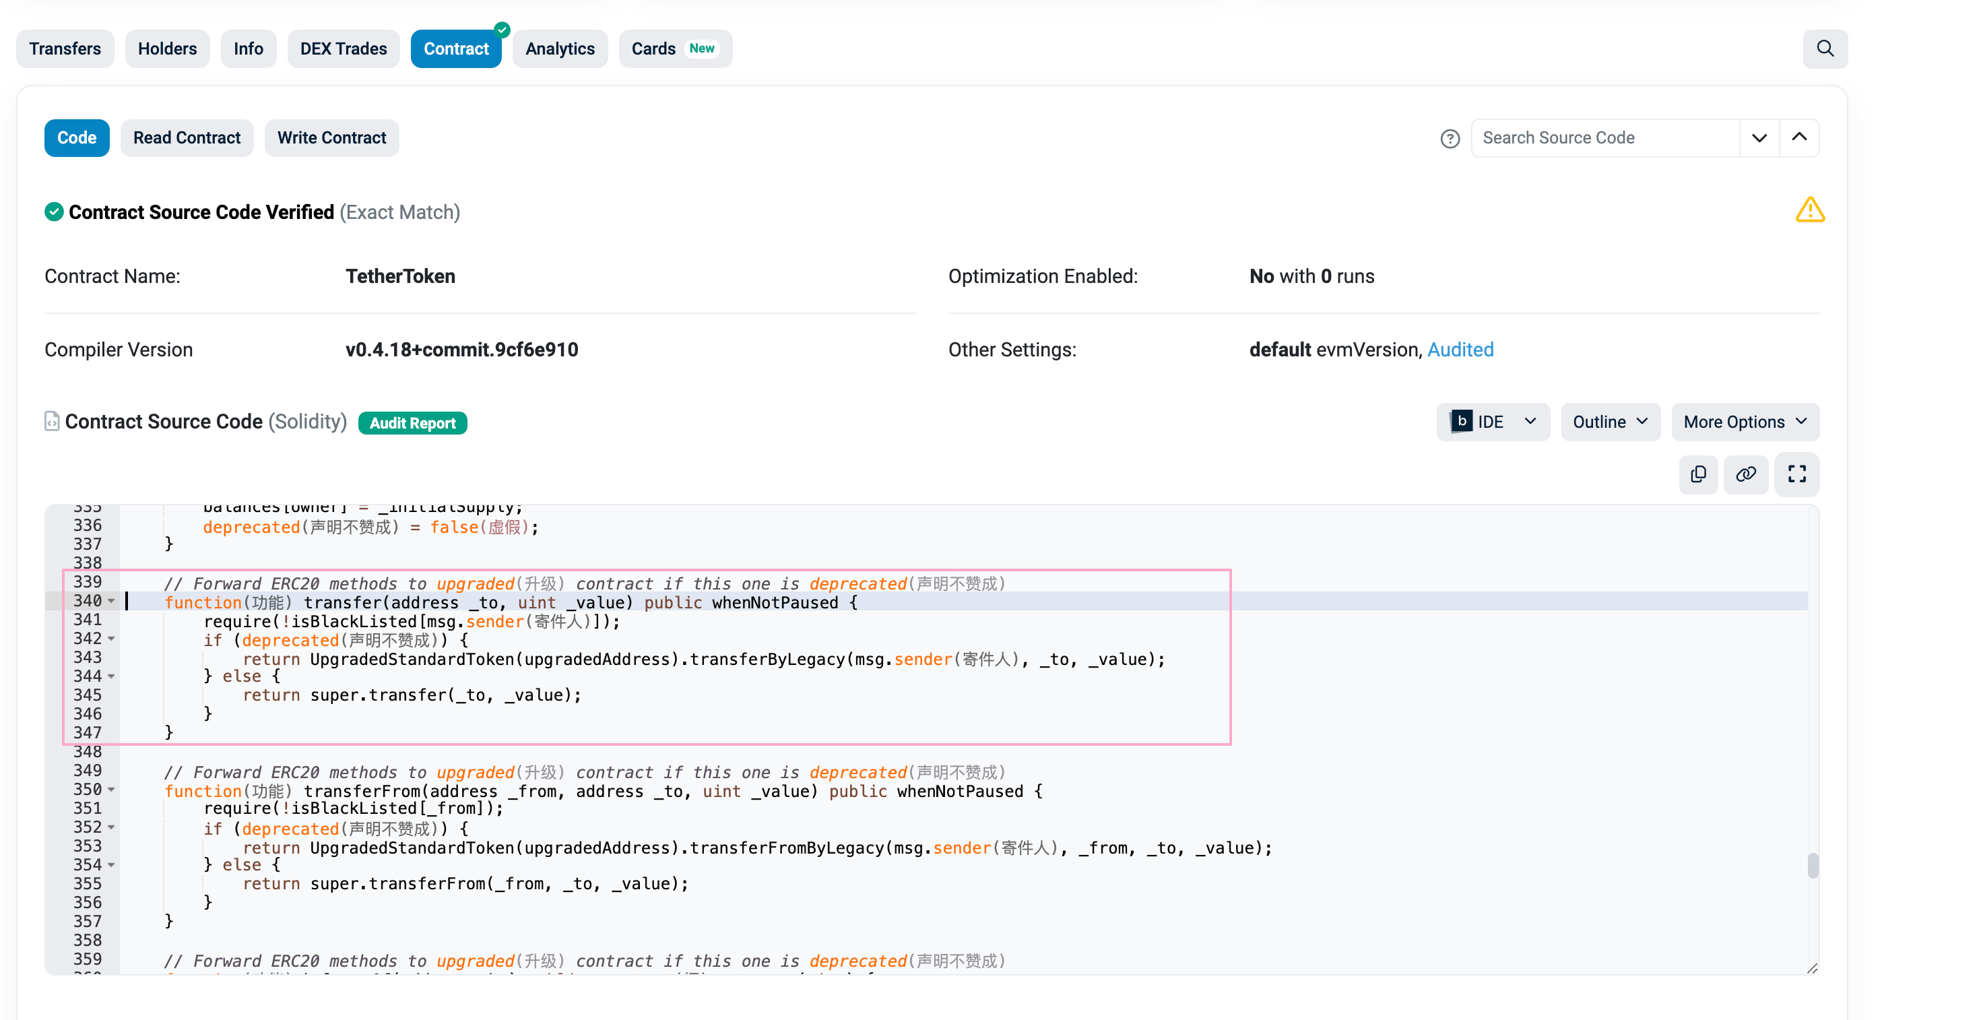Open the Audited link

click(1460, 350)
